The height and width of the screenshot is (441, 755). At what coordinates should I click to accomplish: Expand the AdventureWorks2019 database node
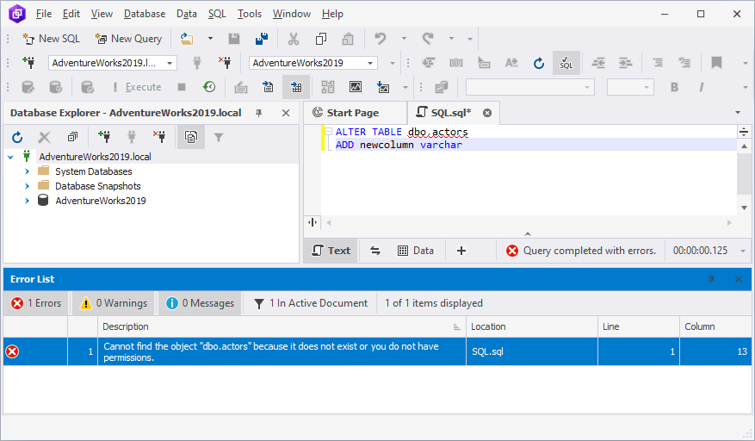pyautogui.click(x=27, y=201)
